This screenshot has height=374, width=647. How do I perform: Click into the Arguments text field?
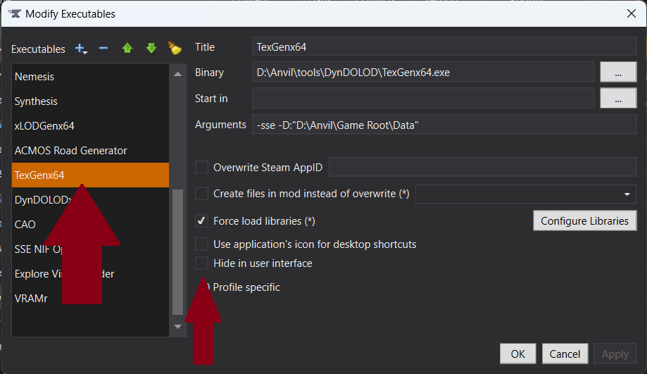[x=444, y=125]
